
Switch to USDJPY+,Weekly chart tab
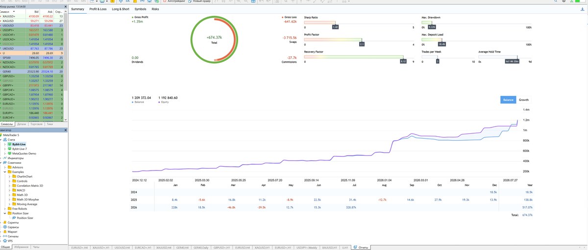pyautogui.click(x=306, y=248)
